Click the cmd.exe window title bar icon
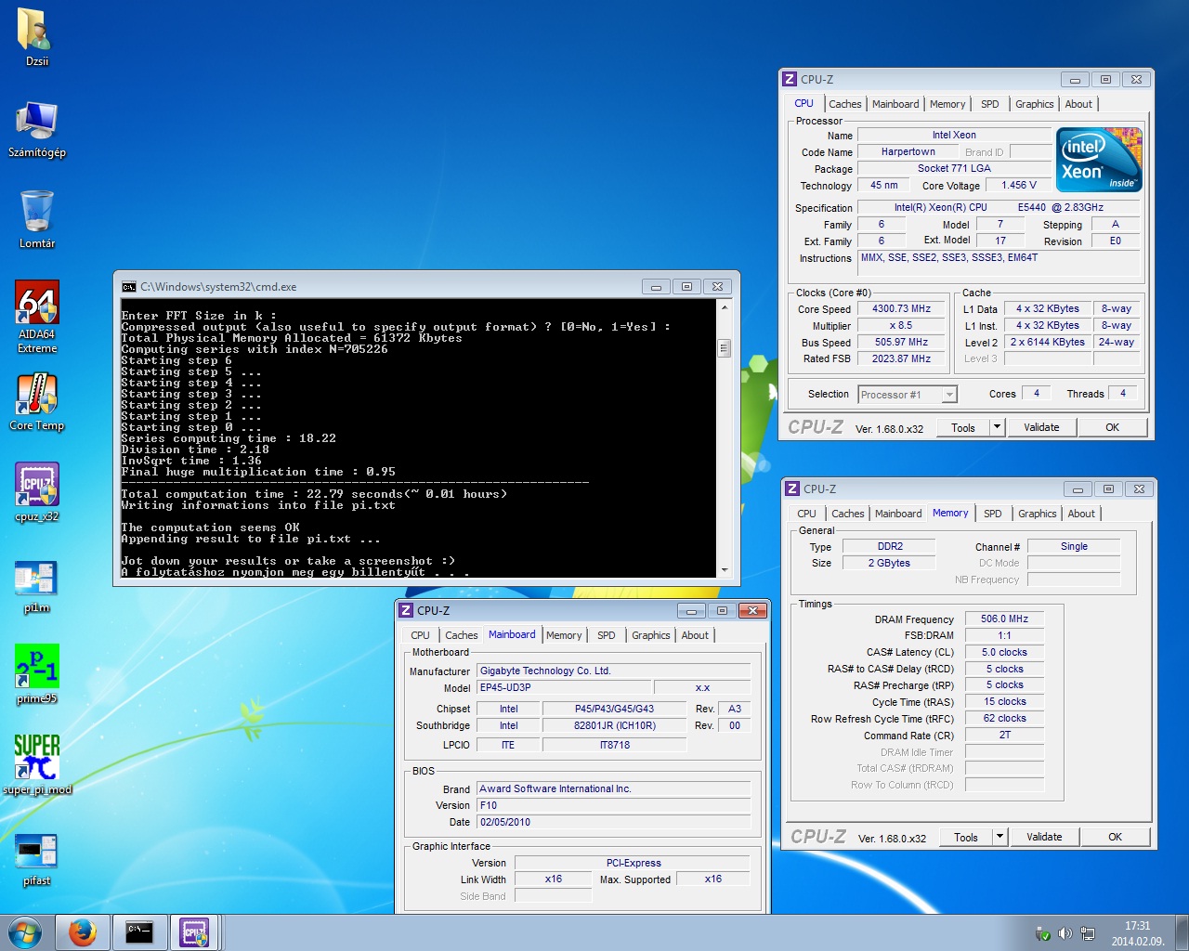 click(x=129, y=287)
